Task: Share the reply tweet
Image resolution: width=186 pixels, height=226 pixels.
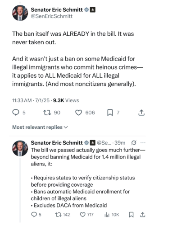Action: click(x=142, y=215)
